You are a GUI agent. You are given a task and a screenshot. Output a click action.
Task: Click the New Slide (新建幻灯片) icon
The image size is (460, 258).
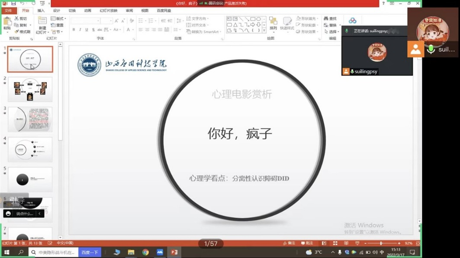click(42, 21)
